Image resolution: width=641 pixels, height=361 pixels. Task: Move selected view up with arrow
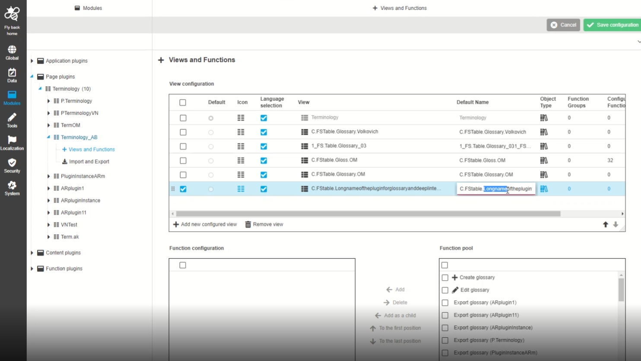[605, 224]
